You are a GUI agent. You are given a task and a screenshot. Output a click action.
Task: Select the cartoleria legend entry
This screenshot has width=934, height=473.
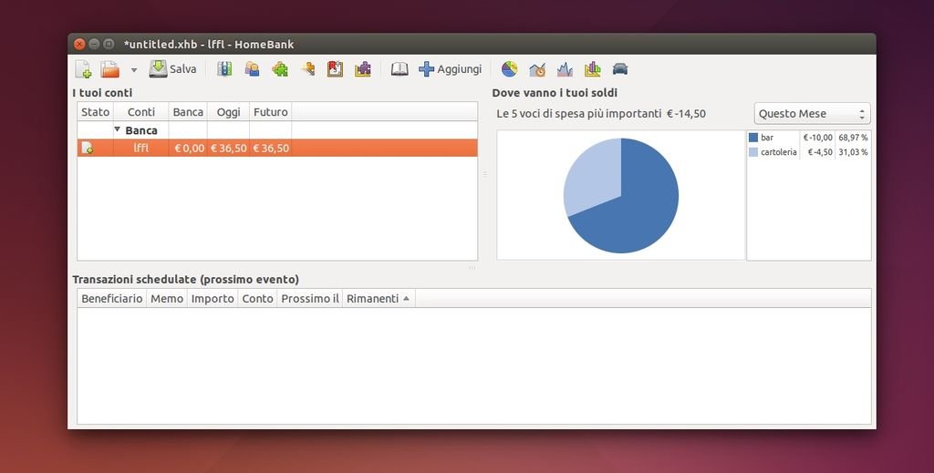(809, 152)
